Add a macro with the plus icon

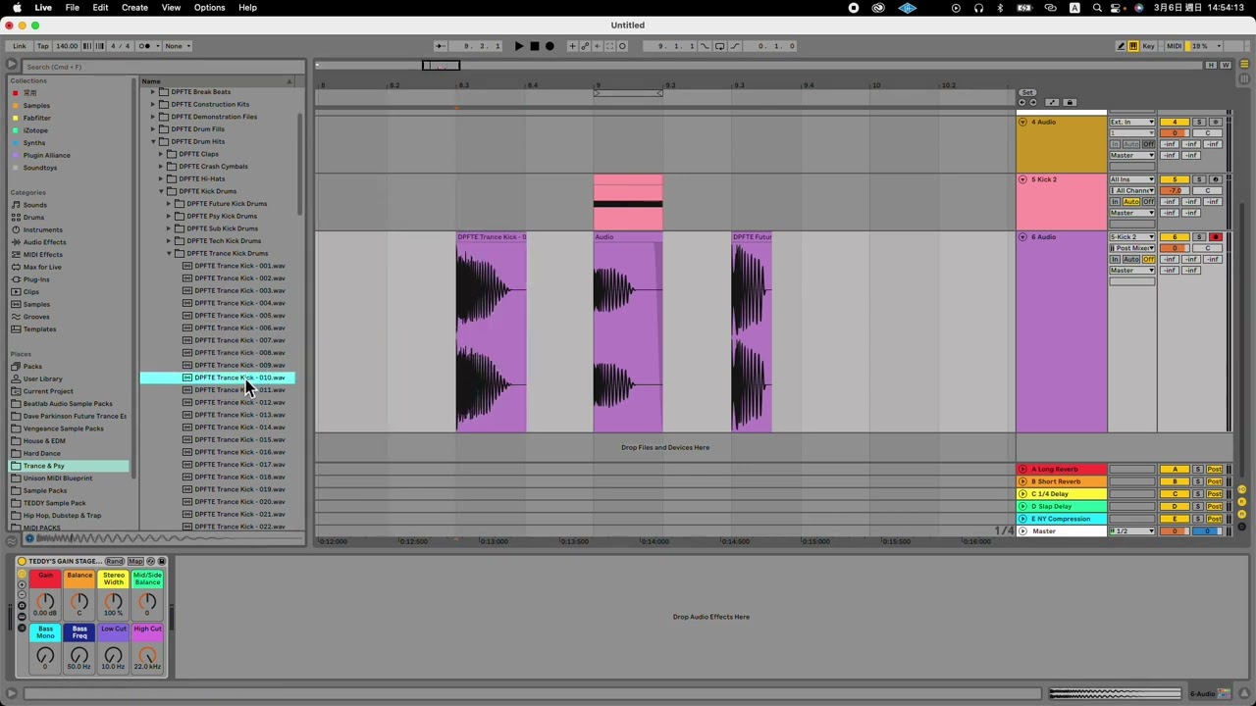click(22, 585)
